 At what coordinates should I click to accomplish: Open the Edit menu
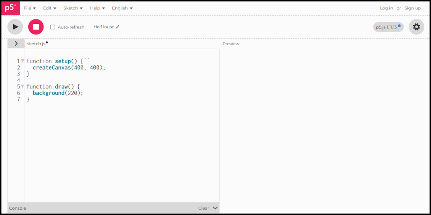click(x=50, y=8)
